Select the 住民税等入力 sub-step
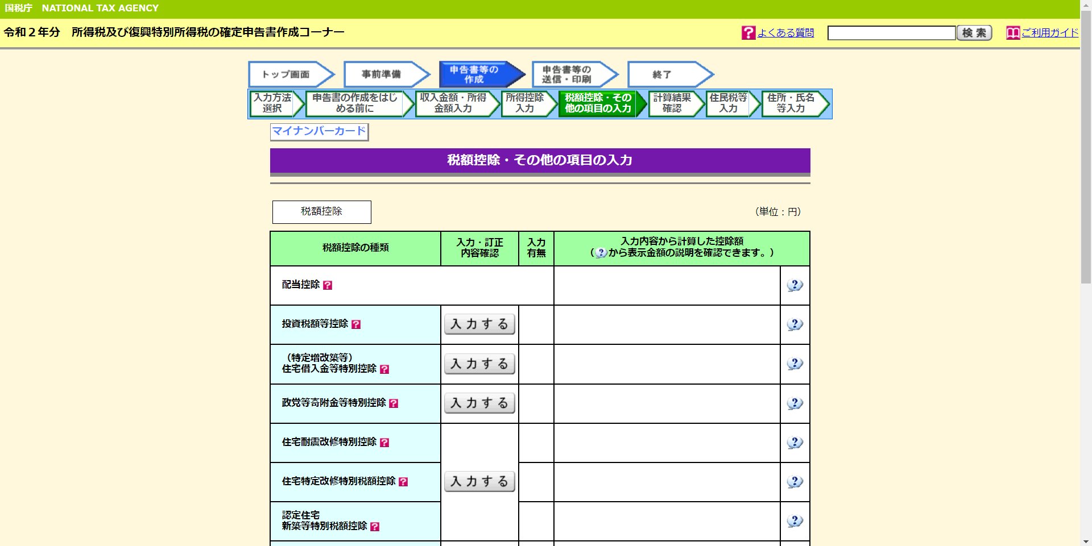This screenshot has width=1092, height=546. click(x=732, y=103)
